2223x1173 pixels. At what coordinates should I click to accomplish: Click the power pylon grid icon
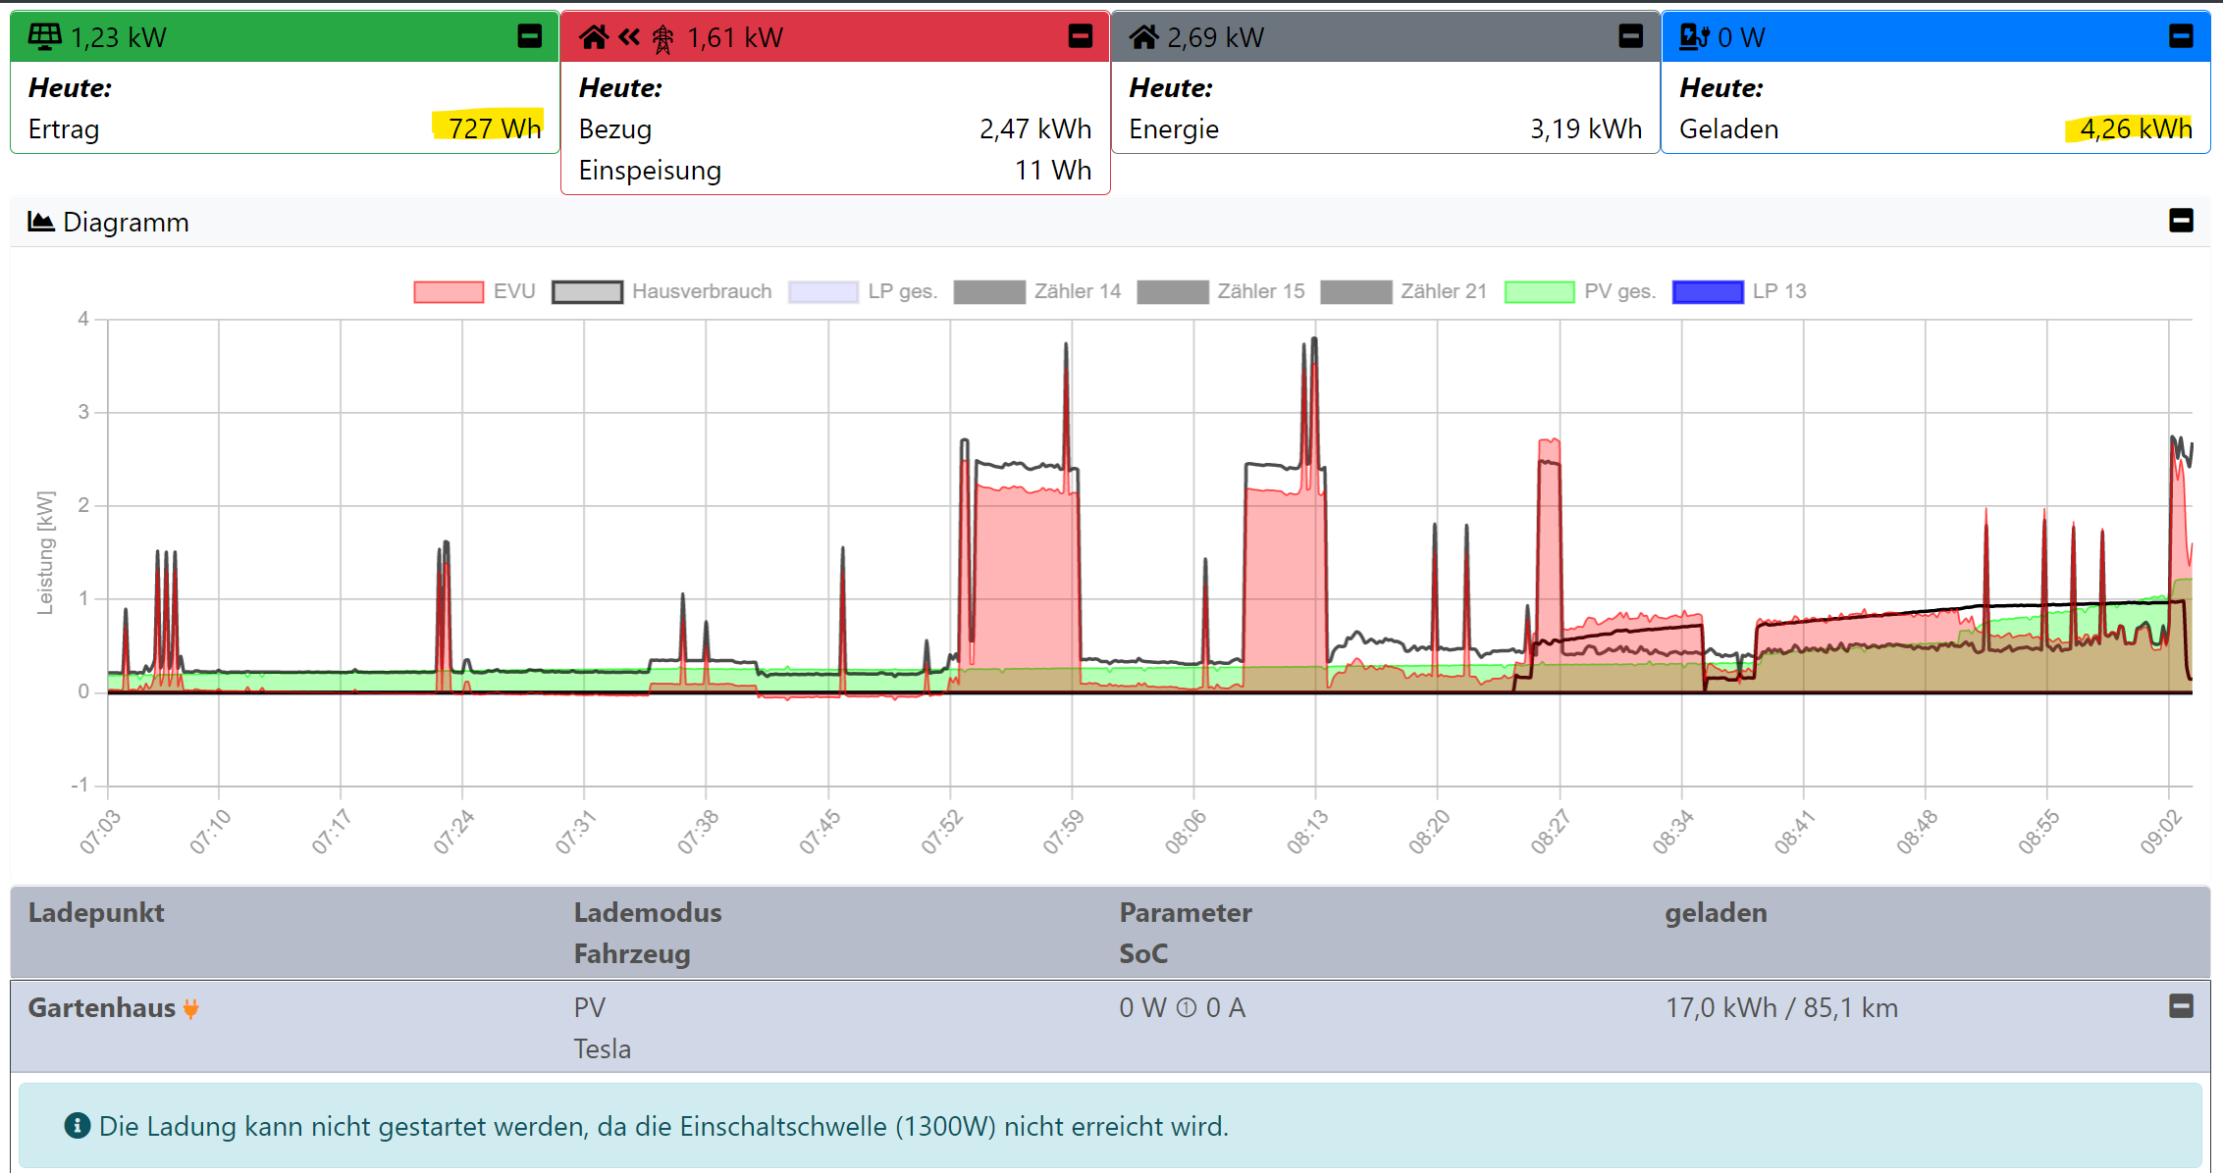tap(663, 38)
